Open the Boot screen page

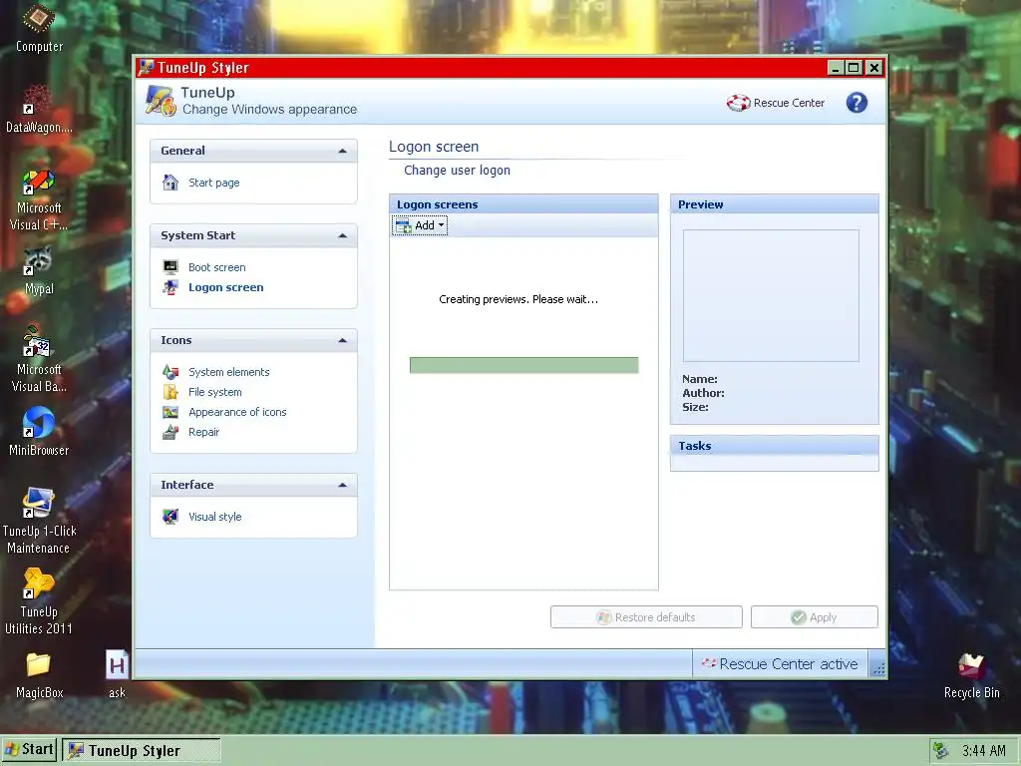click(x=216, y=267)
